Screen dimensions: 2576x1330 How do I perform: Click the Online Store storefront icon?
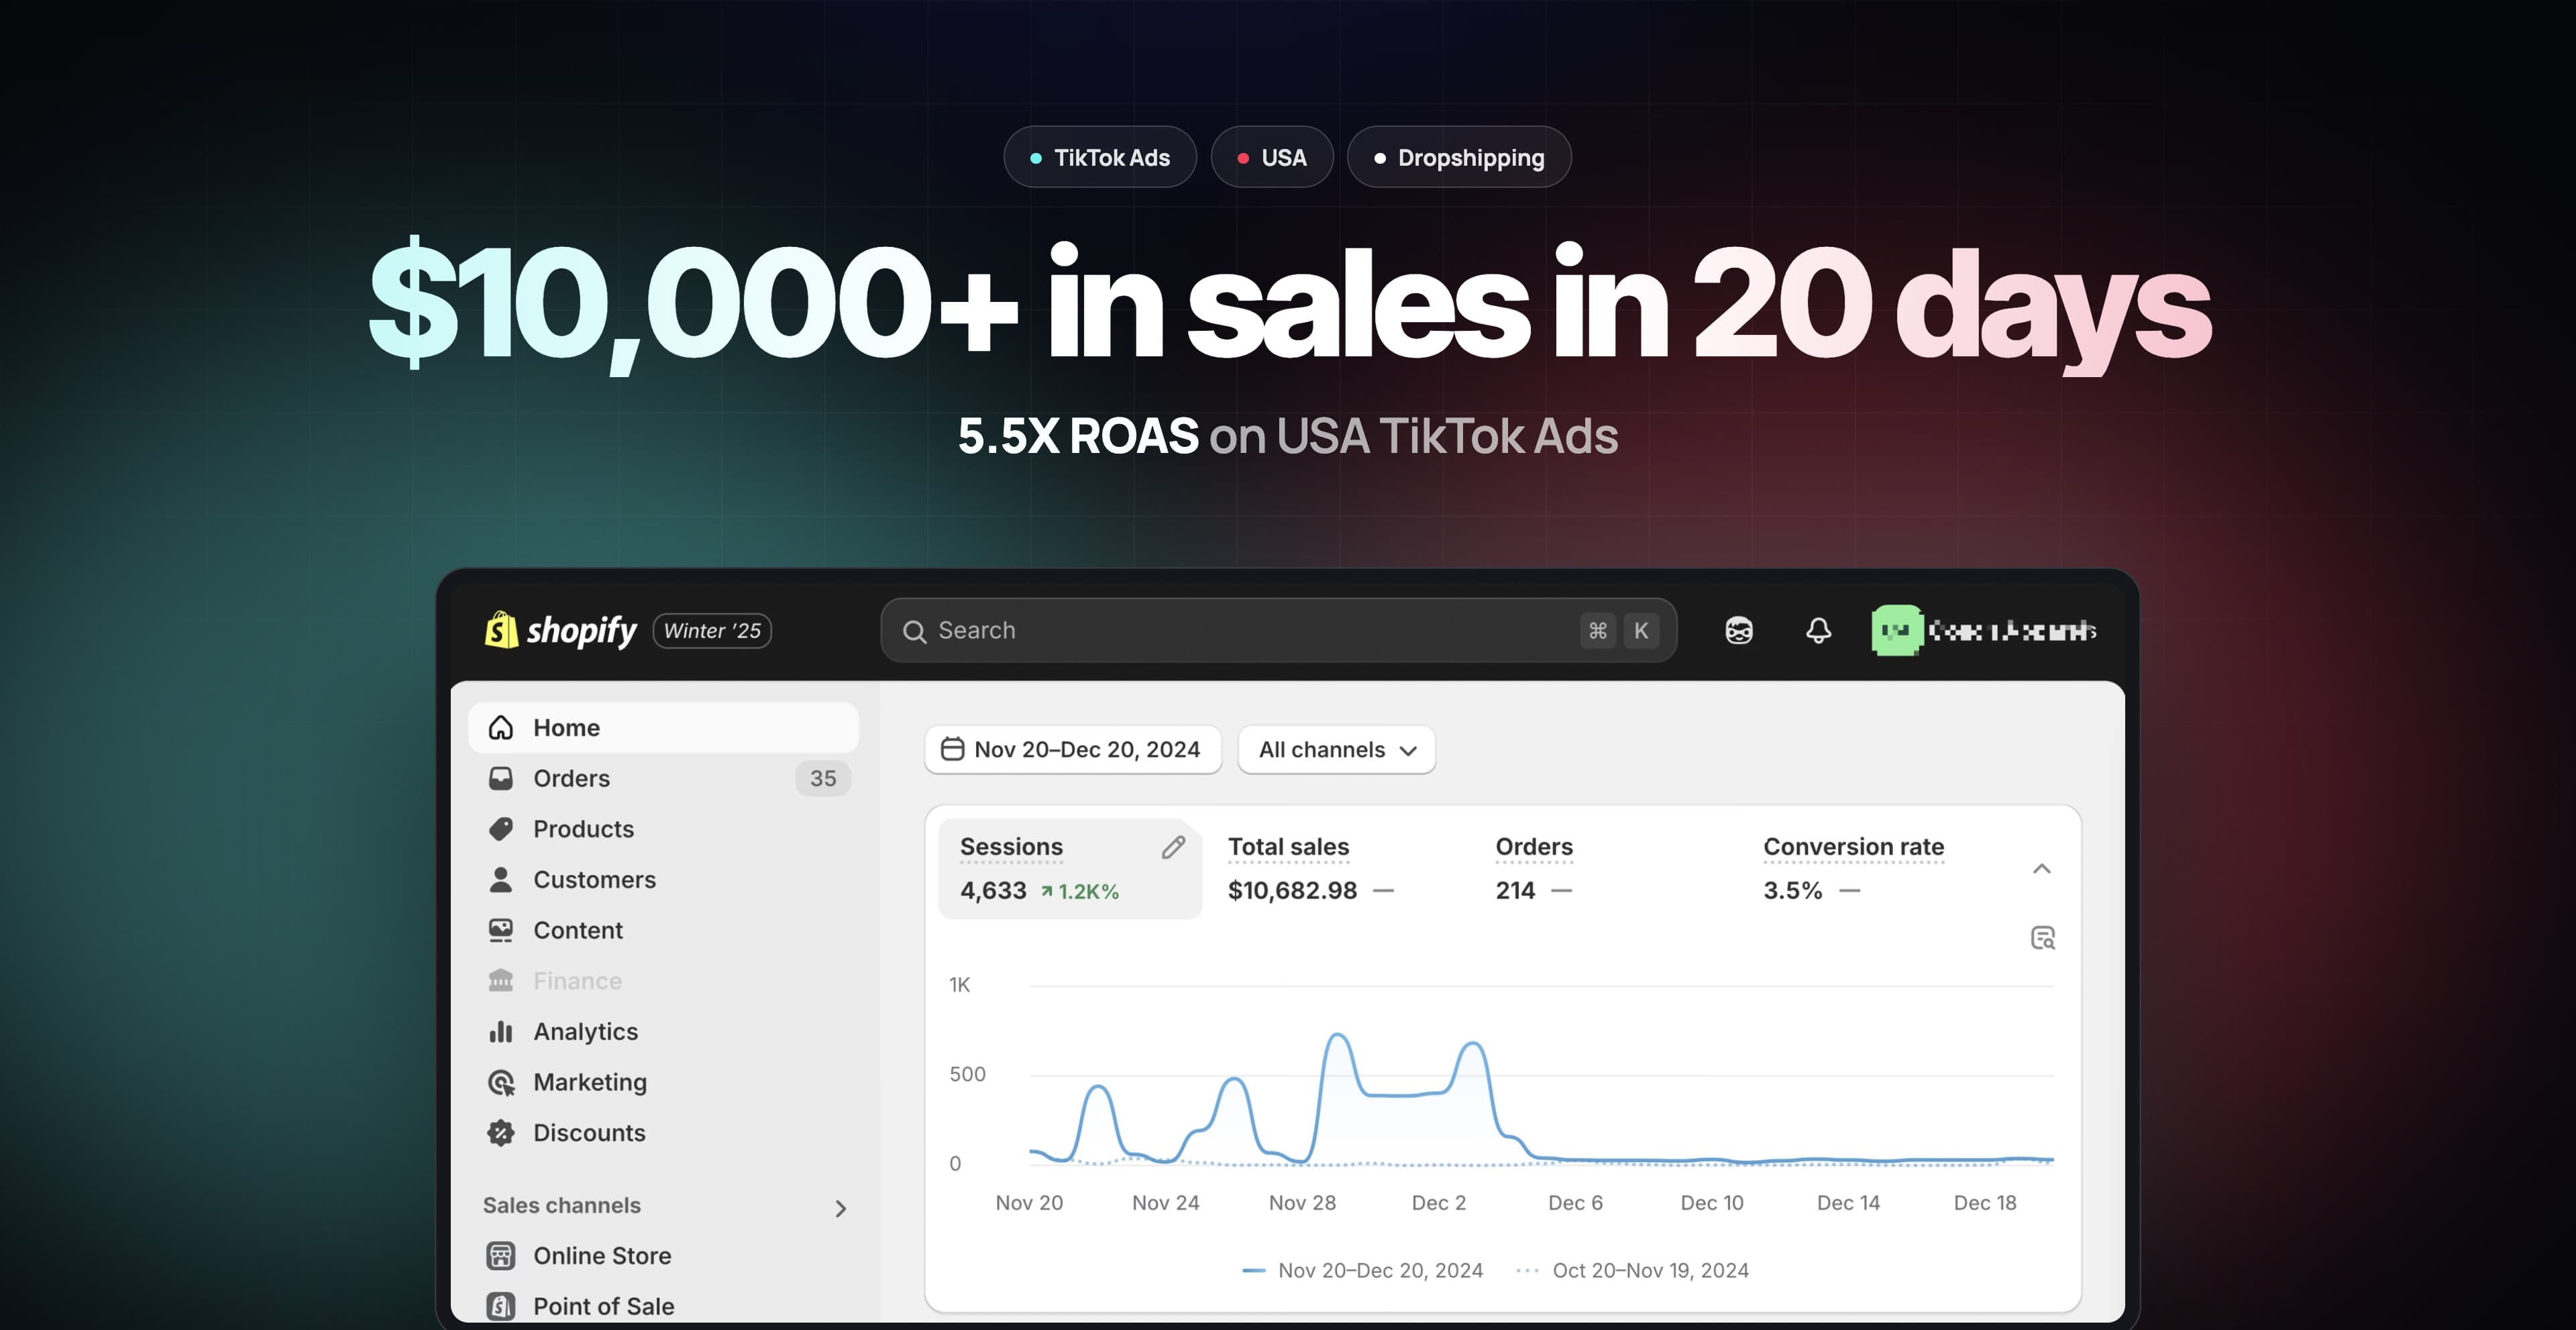(501, 1256)
